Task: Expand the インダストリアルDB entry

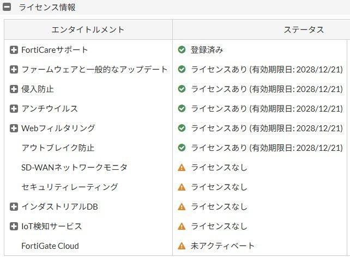Action: (x=14, y=207)
